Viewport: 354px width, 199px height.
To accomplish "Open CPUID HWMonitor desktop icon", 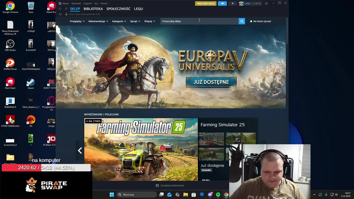I will click(10, 121).
